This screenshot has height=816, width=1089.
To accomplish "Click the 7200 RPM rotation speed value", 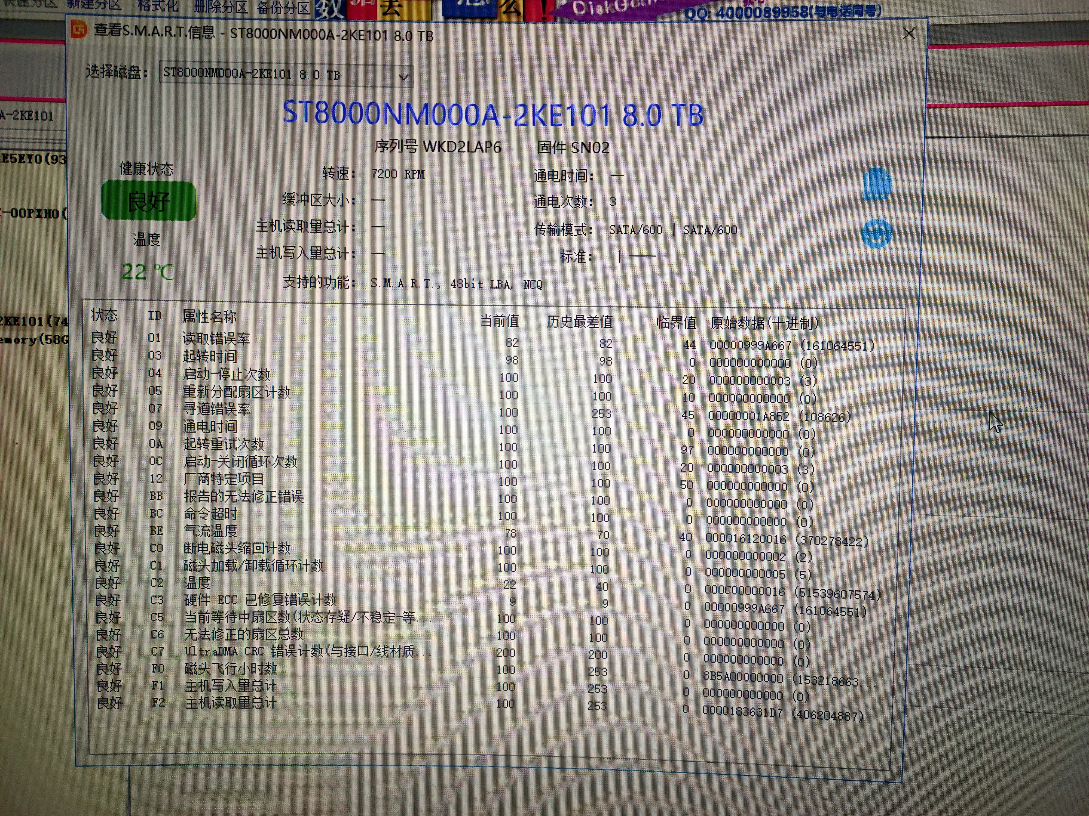I will click(x=398, y=174).
